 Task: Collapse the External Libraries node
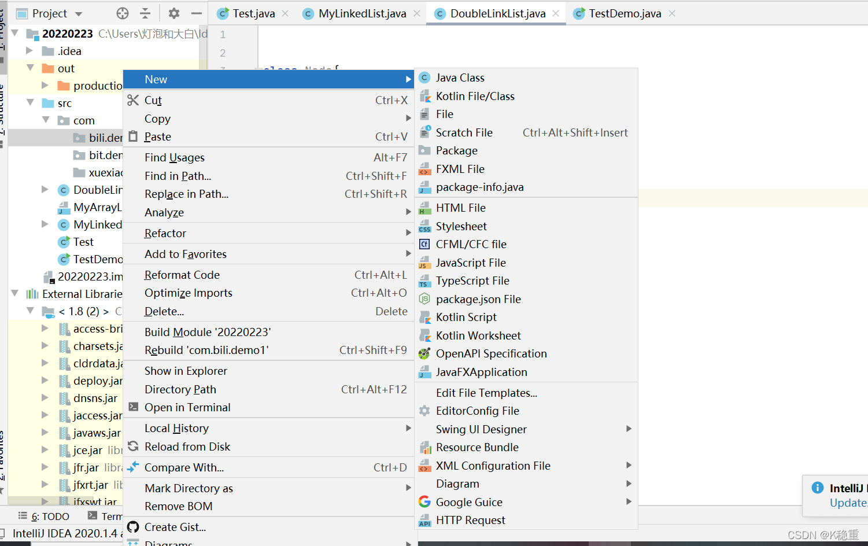click(x=15, y=294)
